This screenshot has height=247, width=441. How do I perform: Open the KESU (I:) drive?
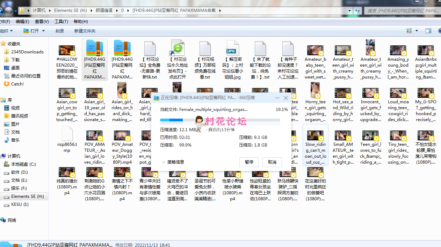click(20, 204)
